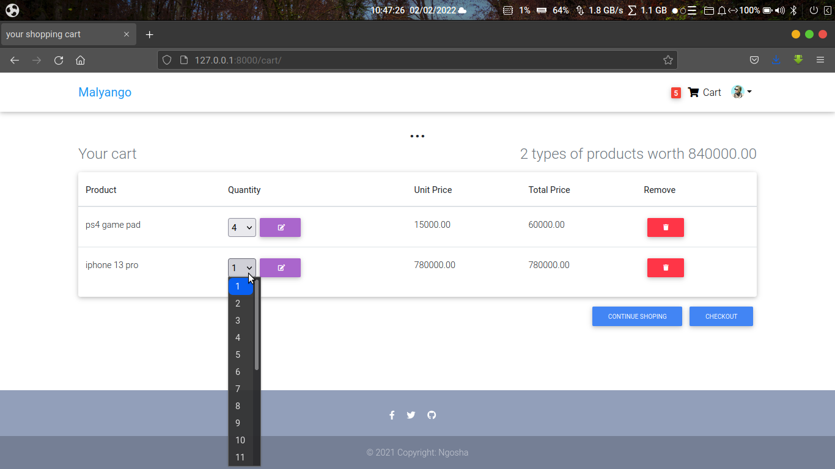The width and height of the screenshot is (835, 469).
Task: Open the GitHub link in the footer
Action: pyautogui.click(x=432, y=415)
